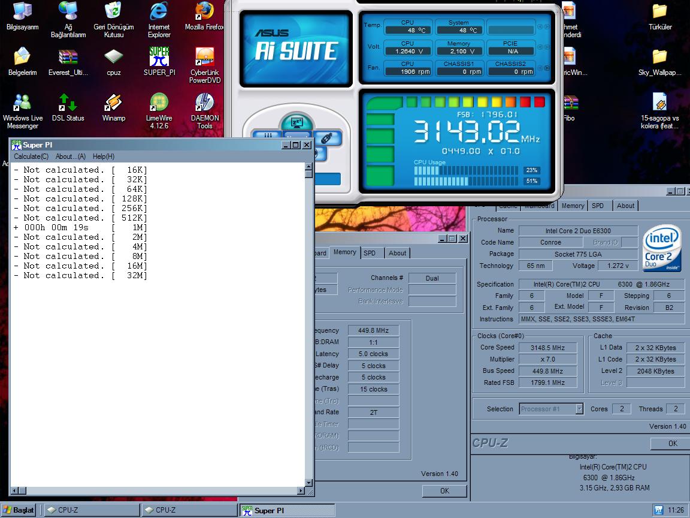Screen dimensions: 690x518
Task: Click AI Suite sleep-mode monitor icon
Action: 296,122
